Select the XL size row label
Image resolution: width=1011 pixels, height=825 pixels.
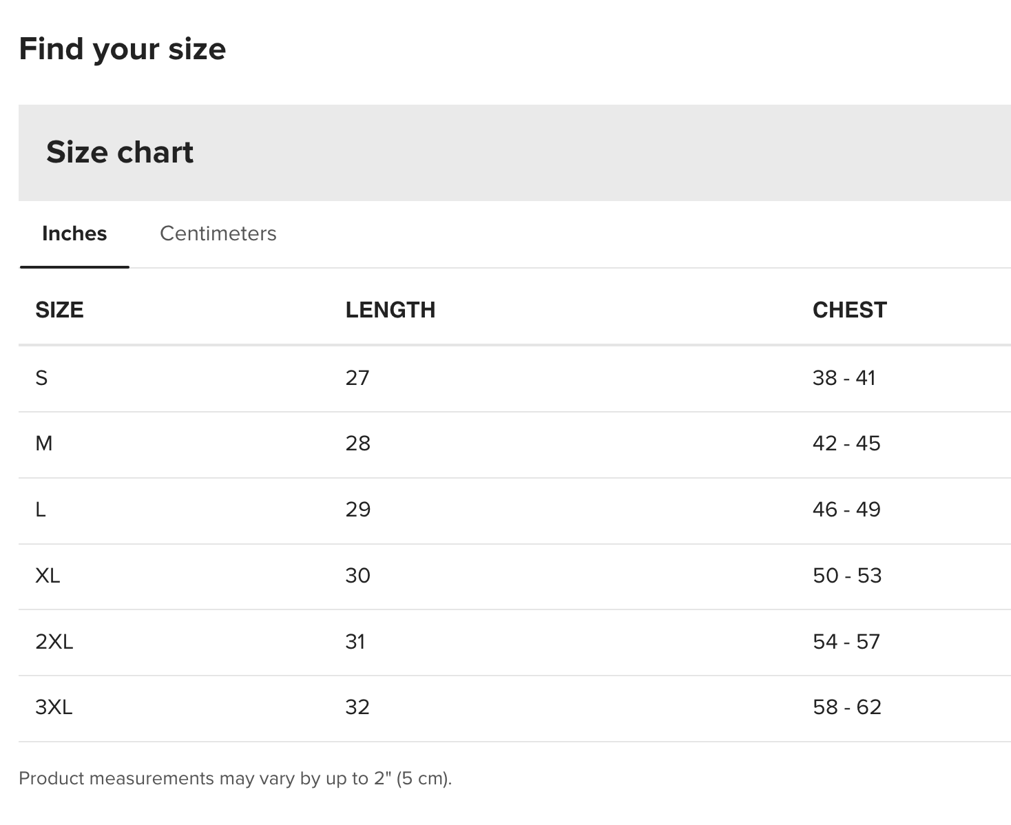pos(48,575)
